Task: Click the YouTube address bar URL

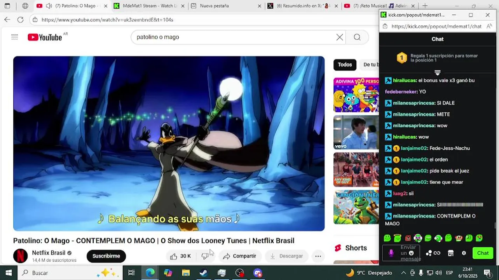Action: point(108,19)
